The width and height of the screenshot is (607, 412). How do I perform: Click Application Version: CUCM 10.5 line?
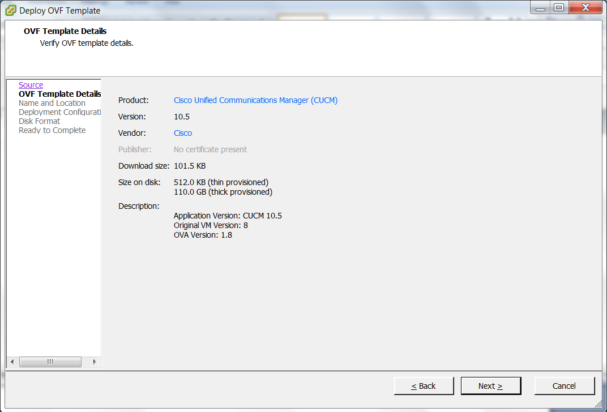(x=228, y=216)
